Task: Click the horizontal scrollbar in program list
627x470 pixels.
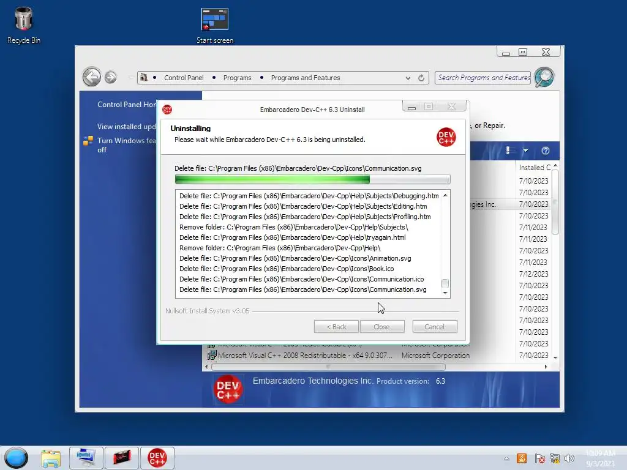Action: coord(328,367)
